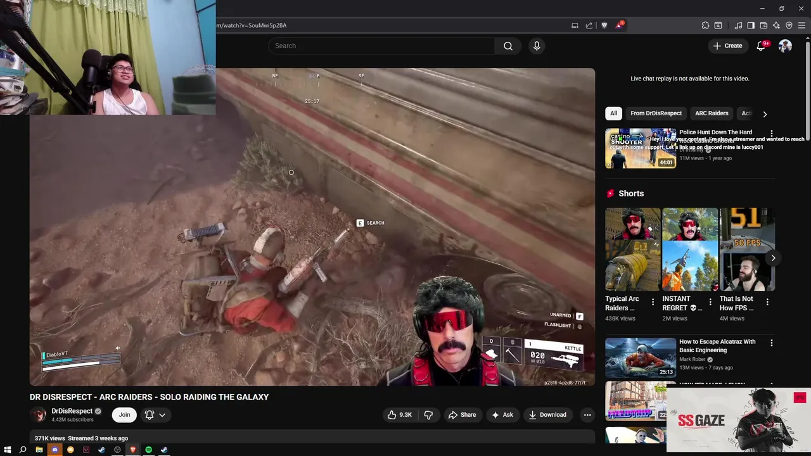The height and width of the screenshot is (456, 811).
Task: Open channel notification preferences bell dropdown
Action: point(155,415)
